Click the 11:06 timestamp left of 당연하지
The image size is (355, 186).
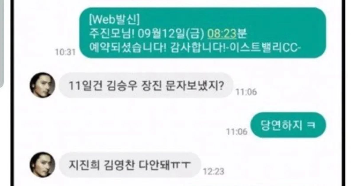[237, 132]
